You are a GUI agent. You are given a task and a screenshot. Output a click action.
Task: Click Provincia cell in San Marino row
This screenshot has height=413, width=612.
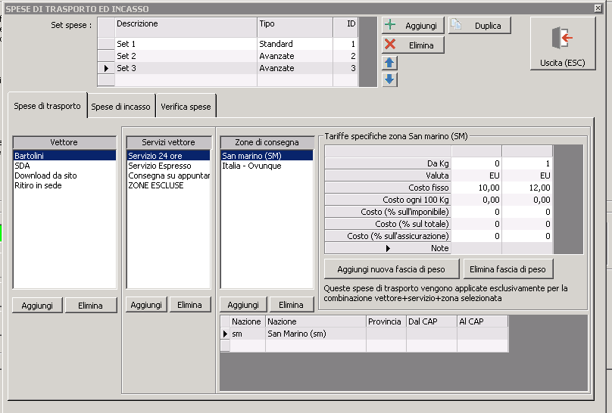tap(386, 334)
